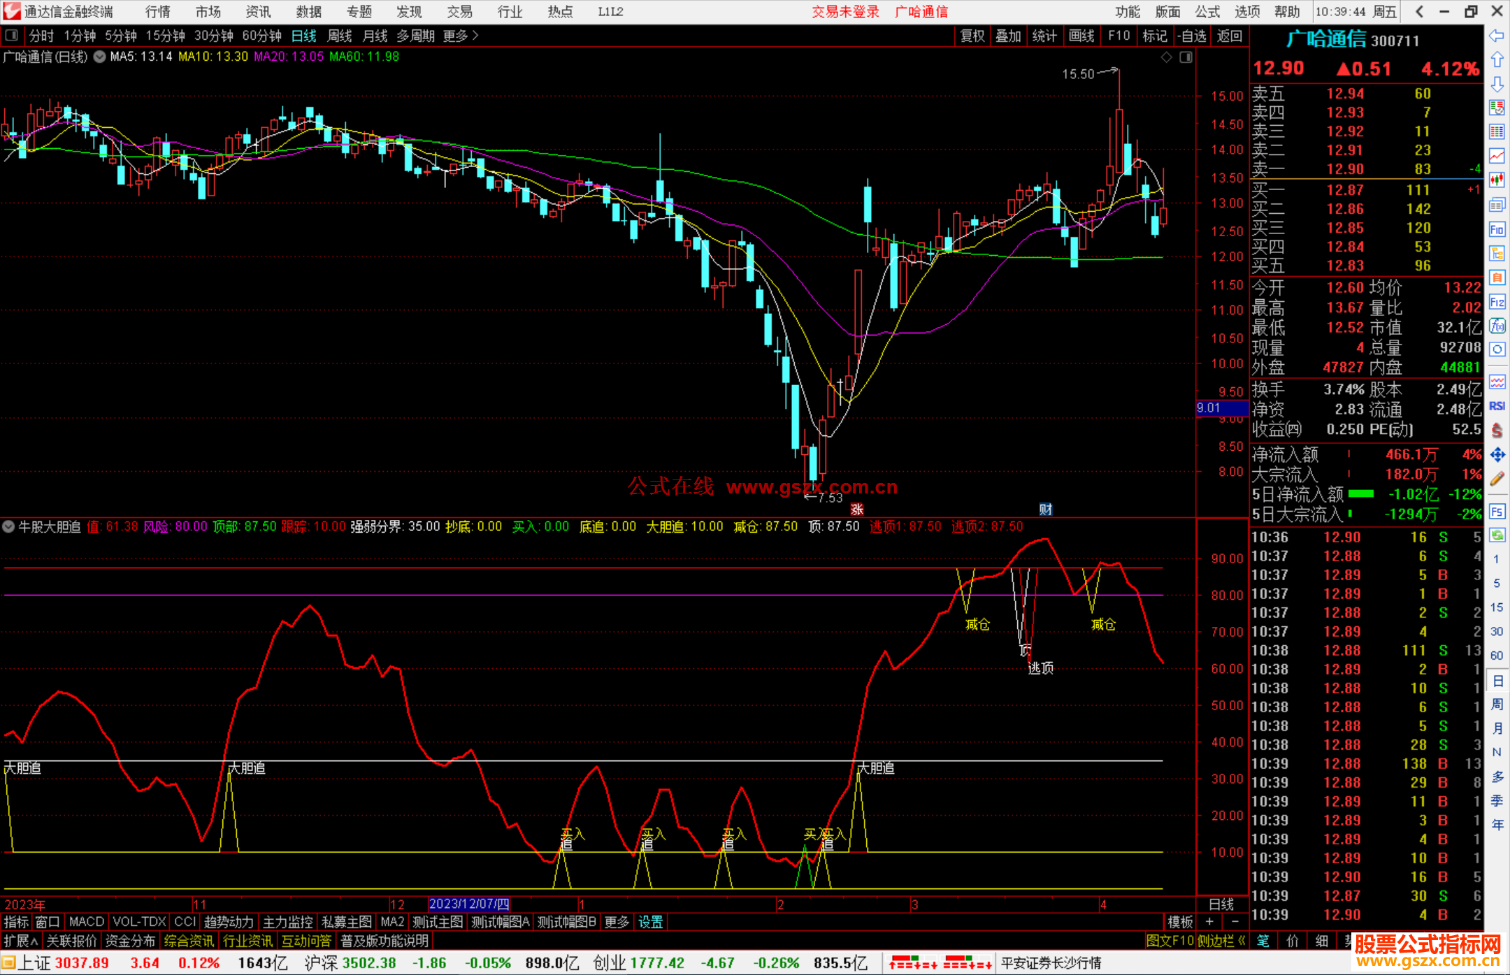Screen dimensions: 1510x975
Task: Open the f(x) formula icon in sidebar
Action: tap(1497, 326)
